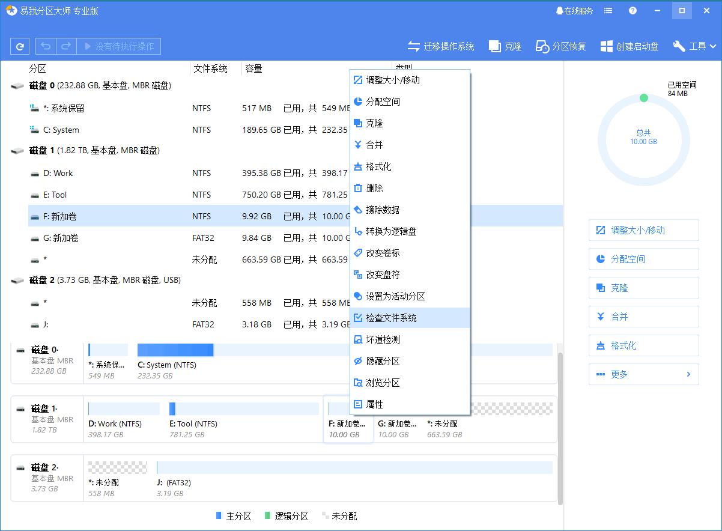Expand the 更多 options in the sidebar
This screenshot has width=722, height=531.
click(x=643, y=374)
